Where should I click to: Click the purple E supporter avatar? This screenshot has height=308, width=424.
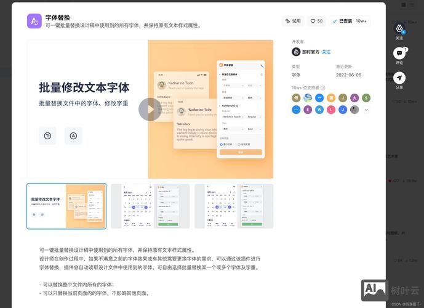click(308, 110)
